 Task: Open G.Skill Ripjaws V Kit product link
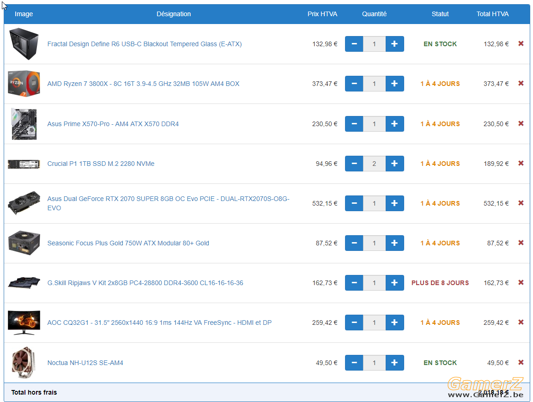(145, 283)
